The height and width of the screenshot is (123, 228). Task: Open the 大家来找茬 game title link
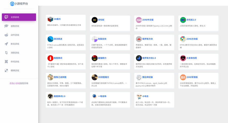(x=192, y=58)
